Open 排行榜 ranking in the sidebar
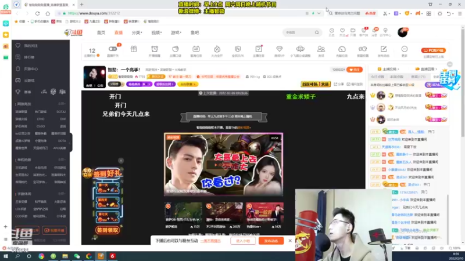Screen dimensions: 465x261 [28, 57]
